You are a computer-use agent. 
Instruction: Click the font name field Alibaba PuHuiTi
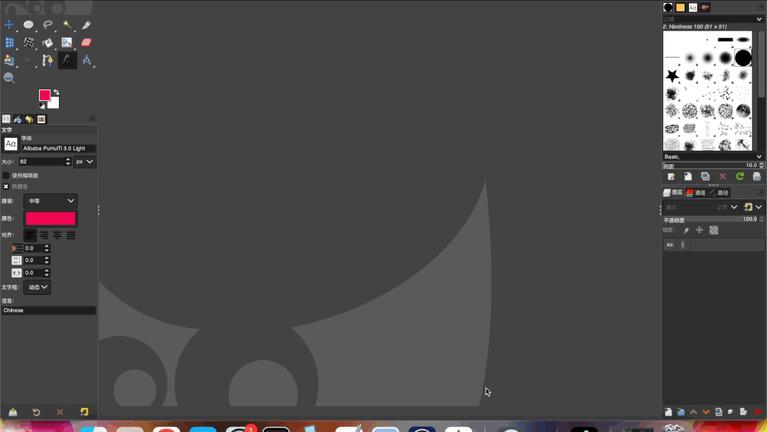click(x=58, y=148)
